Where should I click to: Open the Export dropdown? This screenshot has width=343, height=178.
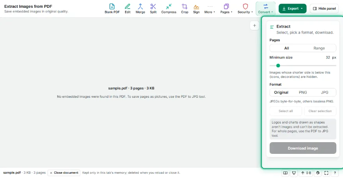tap(292, 9)
